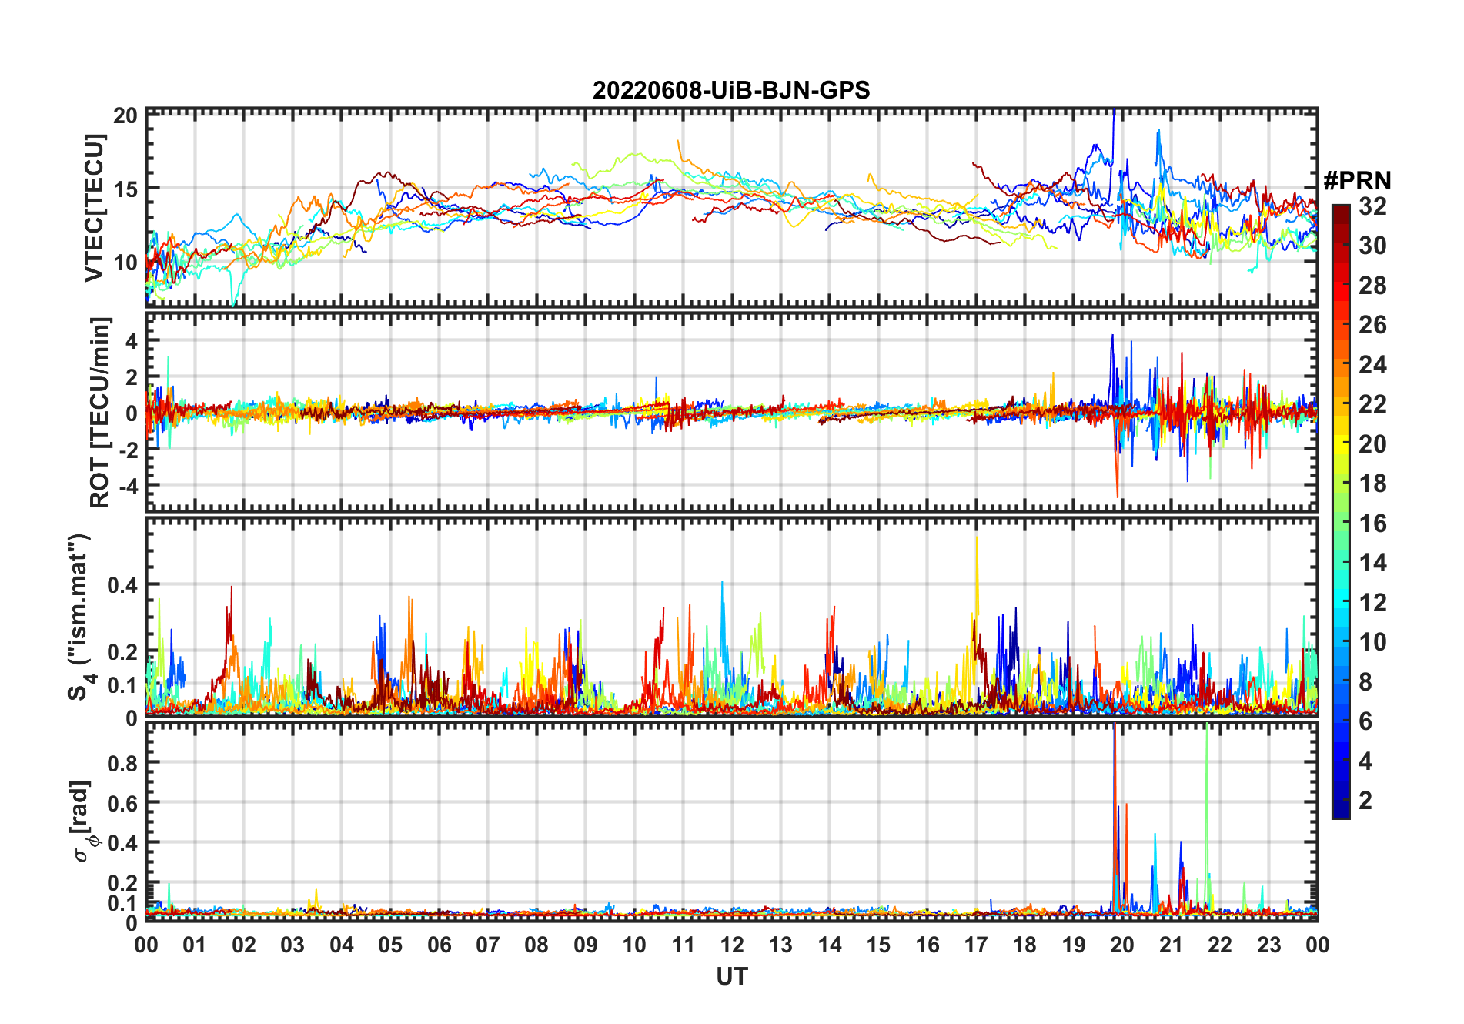Click UT axis hour tick "13"
Image resolution: width=1464 pixels, height=1024 pixels.
pos(780,945)
